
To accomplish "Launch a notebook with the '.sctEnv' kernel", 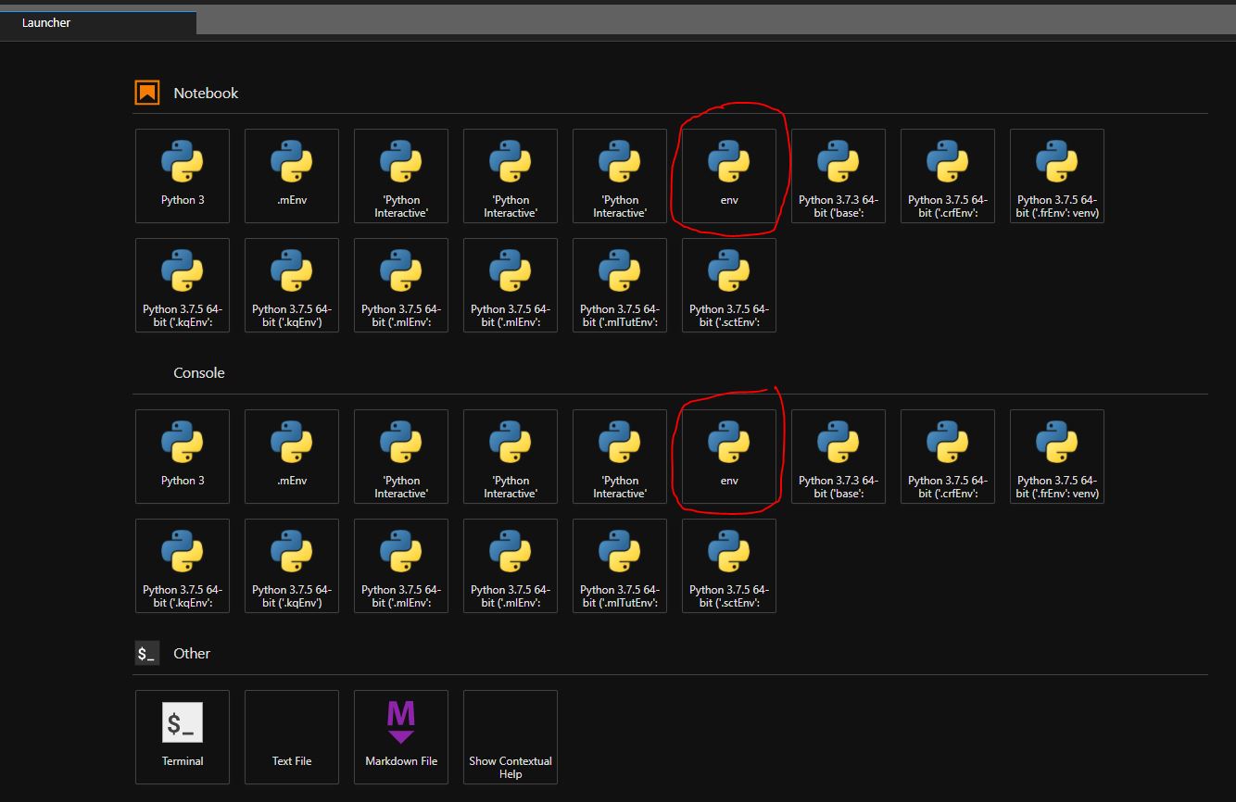I will click(x=729, y=285).
